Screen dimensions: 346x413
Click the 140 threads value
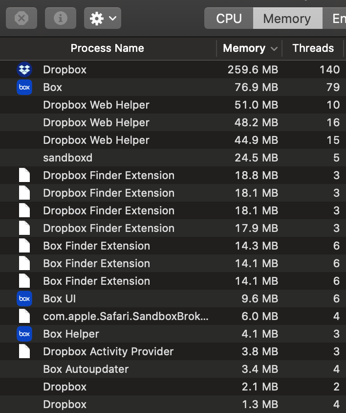(330, 69)
